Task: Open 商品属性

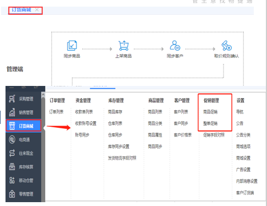Action: pos(155,135)
